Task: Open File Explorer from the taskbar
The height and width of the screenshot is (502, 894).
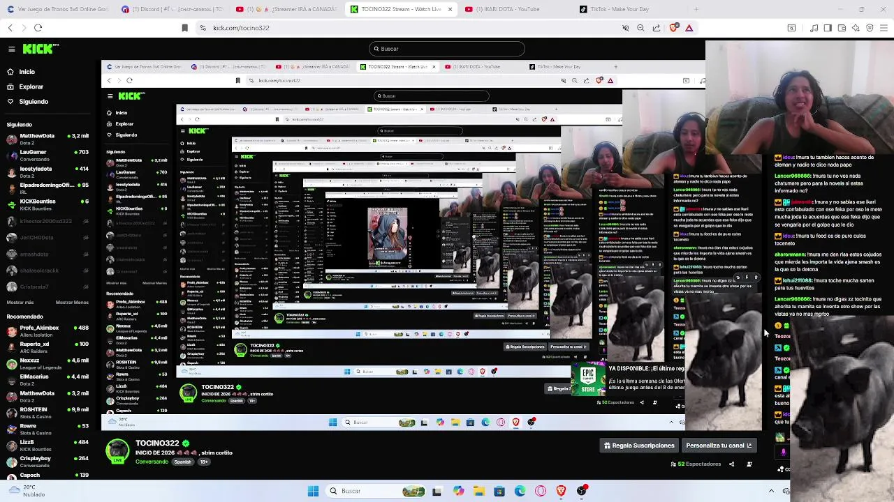Action: coord(478,491)
